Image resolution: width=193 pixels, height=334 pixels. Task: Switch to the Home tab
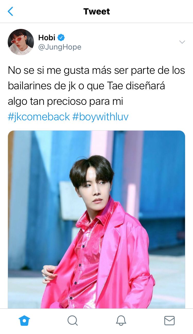click(x=24, y=321)
